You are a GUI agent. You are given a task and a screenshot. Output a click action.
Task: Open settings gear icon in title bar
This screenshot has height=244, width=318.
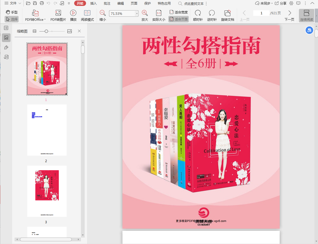tap(291, 3)
